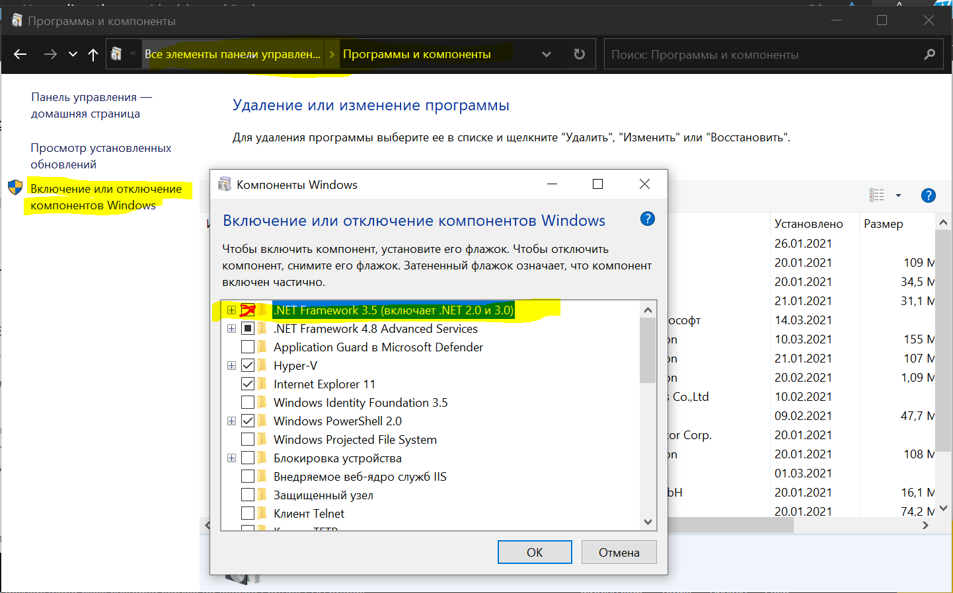Click the install date 14.03.2021 cell

pos(803,320)
